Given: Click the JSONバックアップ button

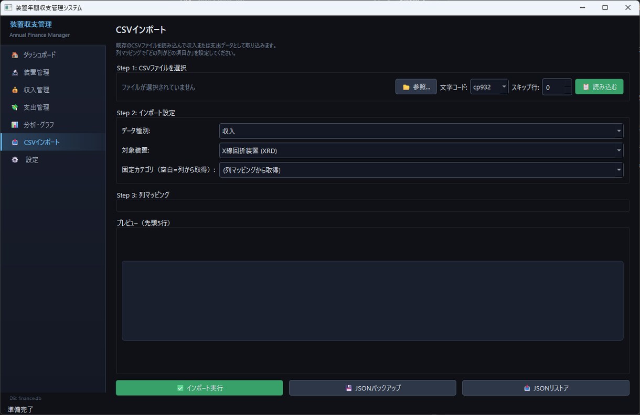Looking at the screenshot, I should pyautogui.click(x=372, y=388).
